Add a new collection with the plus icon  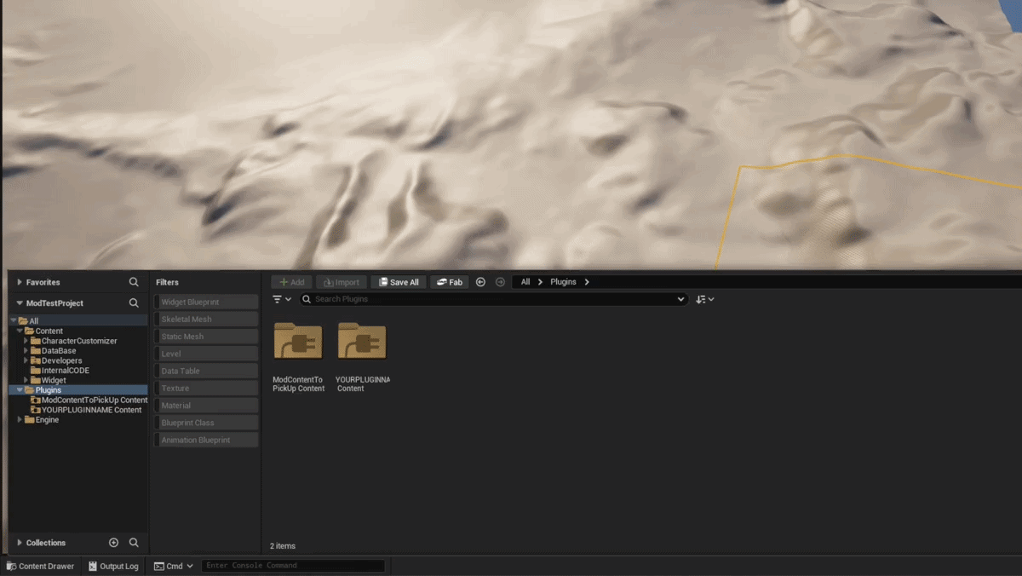(x=113, y=543)
